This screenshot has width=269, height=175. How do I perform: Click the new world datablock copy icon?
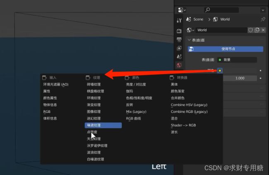(x=257, y=30)
